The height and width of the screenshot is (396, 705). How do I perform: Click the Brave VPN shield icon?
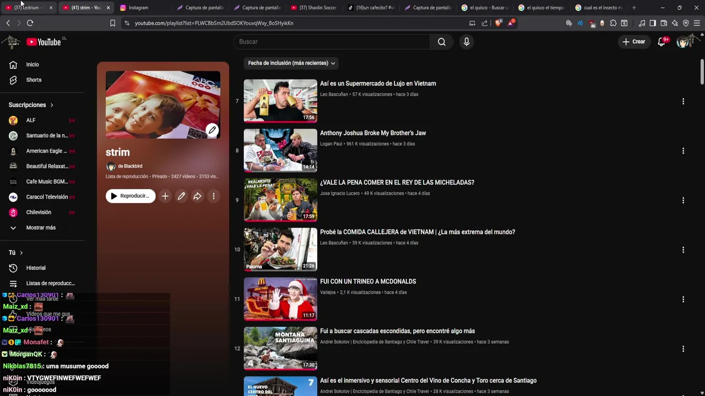(686, 23)
